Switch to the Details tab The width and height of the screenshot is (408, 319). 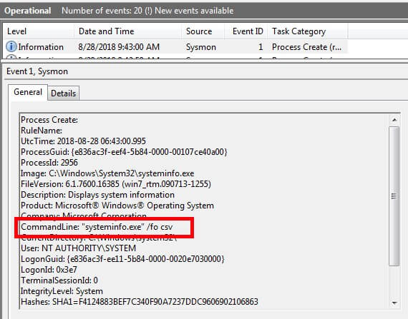[x=63, y=93]
